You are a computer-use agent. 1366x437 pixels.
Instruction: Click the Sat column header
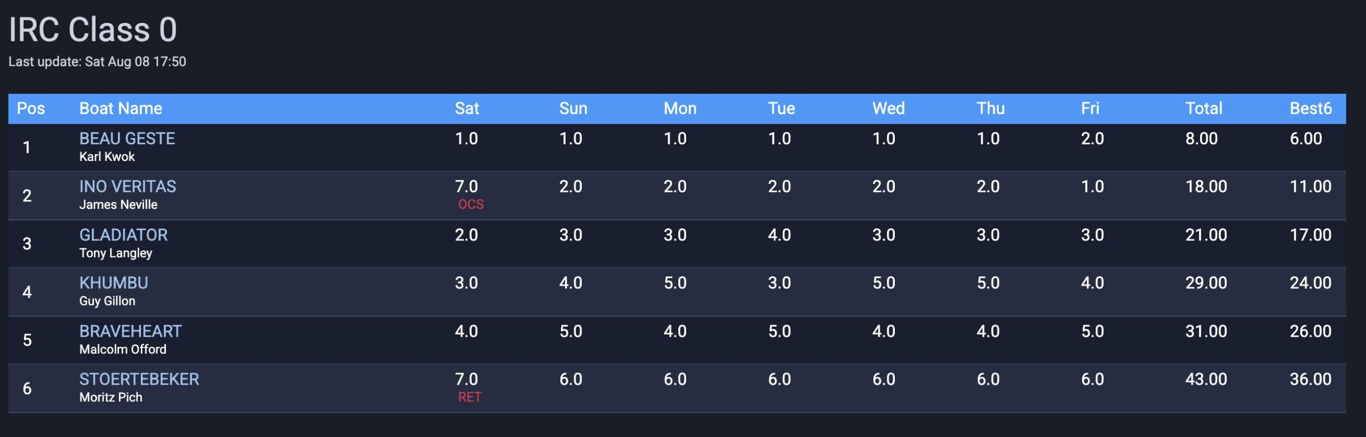(x=467, y=109)
